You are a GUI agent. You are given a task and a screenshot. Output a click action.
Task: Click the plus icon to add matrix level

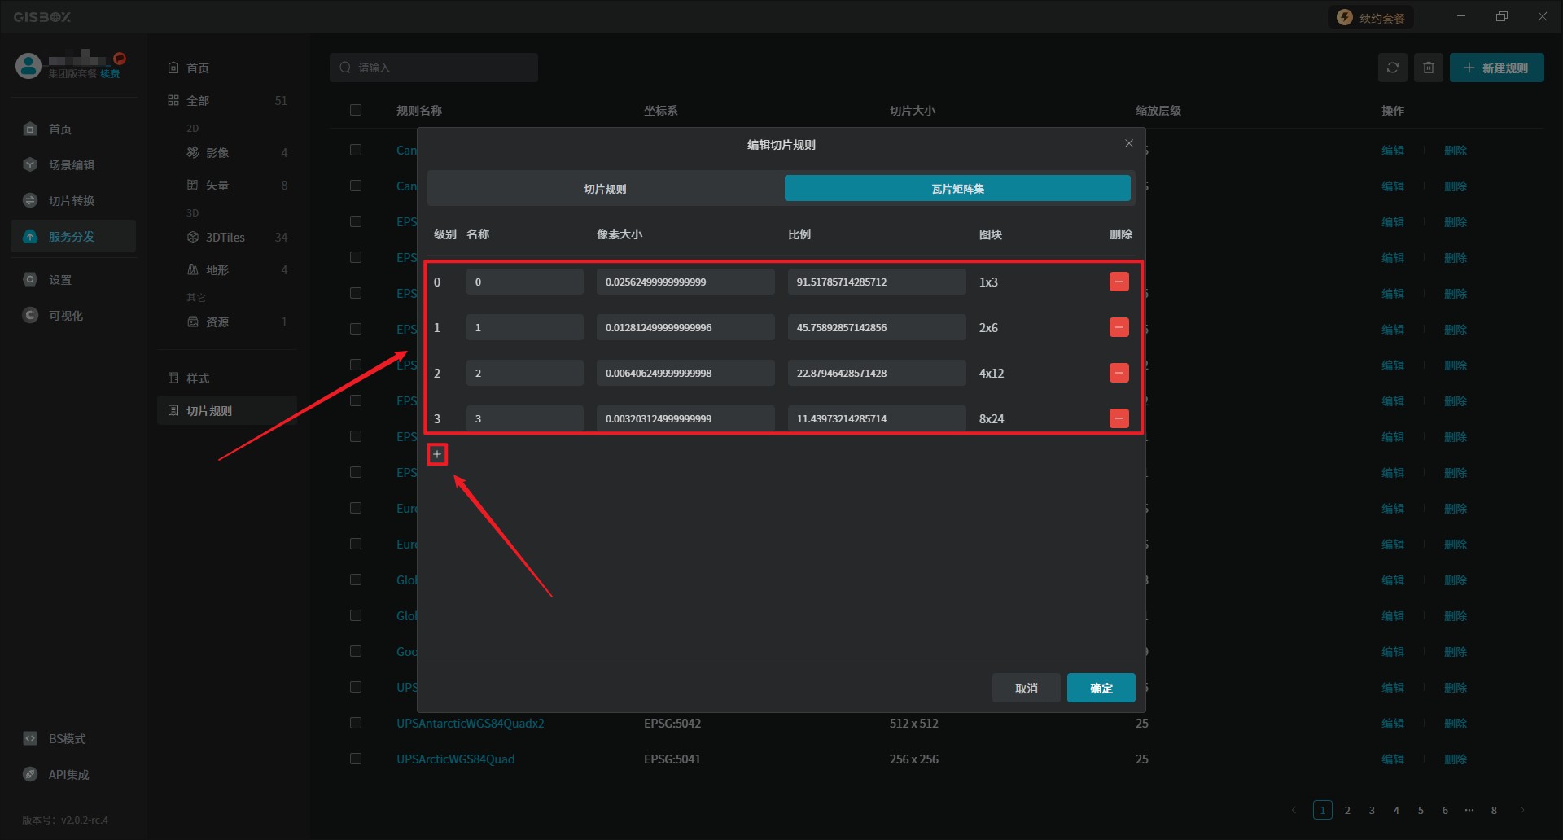click(x=437, y=454)
